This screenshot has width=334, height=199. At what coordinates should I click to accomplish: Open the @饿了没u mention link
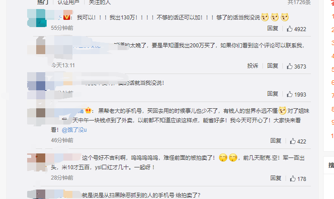coord(74,130)
